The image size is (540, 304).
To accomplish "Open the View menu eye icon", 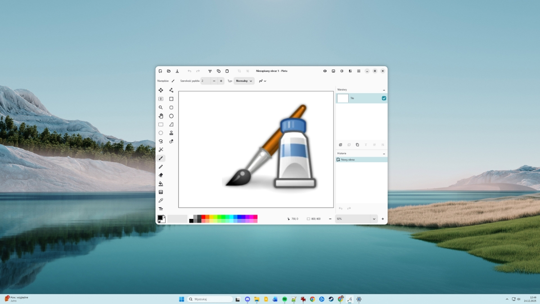I will click(325, 71).
